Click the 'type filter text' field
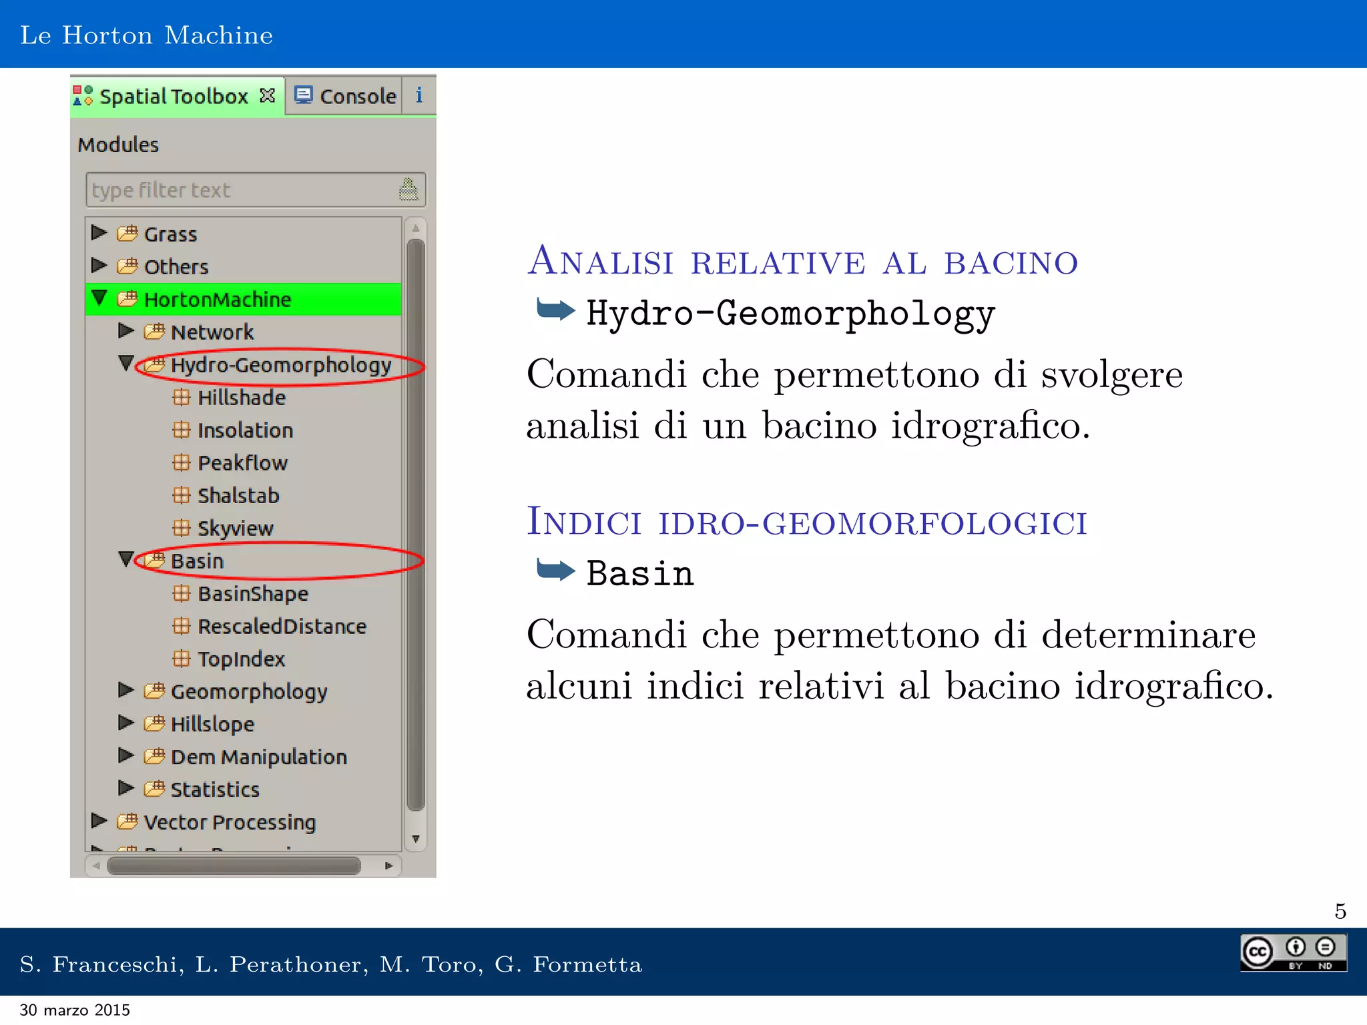The width and height of the screenshot is (1367, 1025). pos(255,190)
